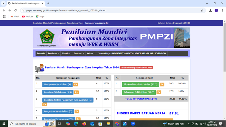This screenshot has width=226, height=127.
Task: Select the Identitas menu item
Action: point(66,53)
